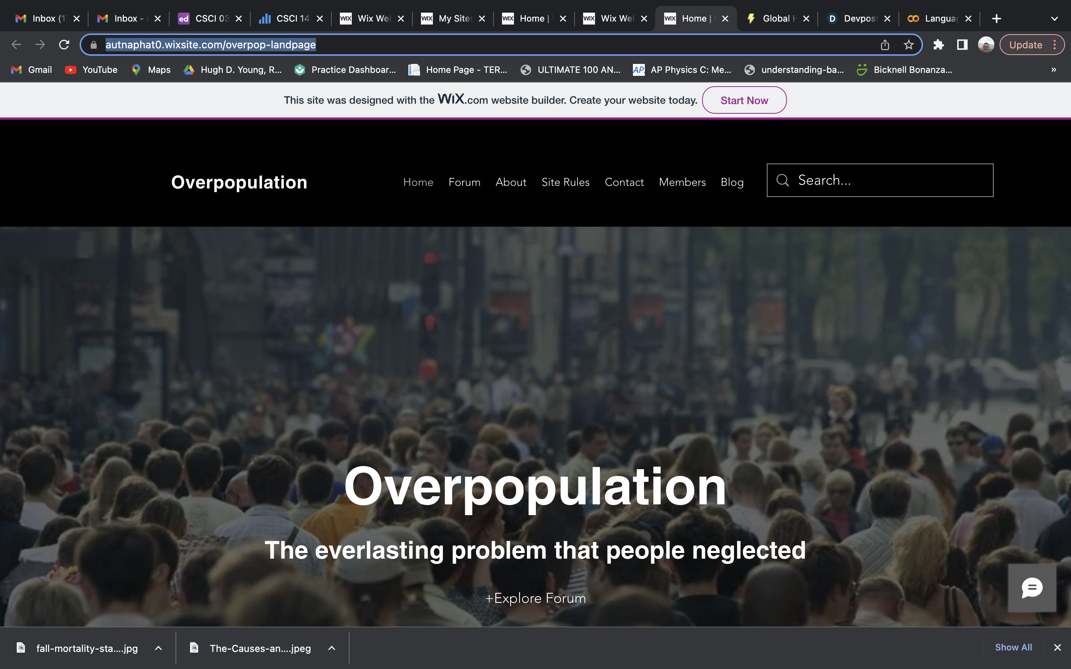Click the profile avatar icon
1071x669 pixels.
(x=985, y=45)
